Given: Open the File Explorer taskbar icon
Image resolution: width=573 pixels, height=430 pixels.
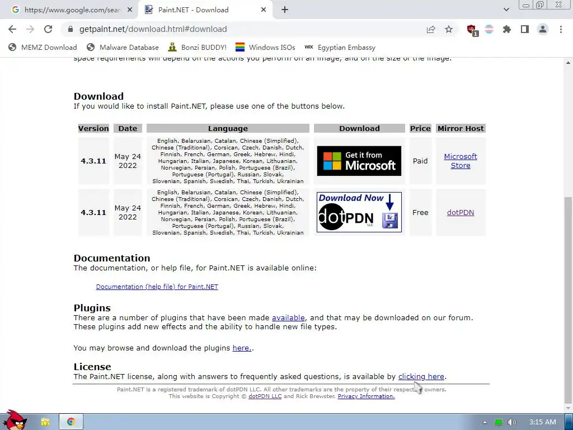Looking at the screenshot, I should 45,422.
